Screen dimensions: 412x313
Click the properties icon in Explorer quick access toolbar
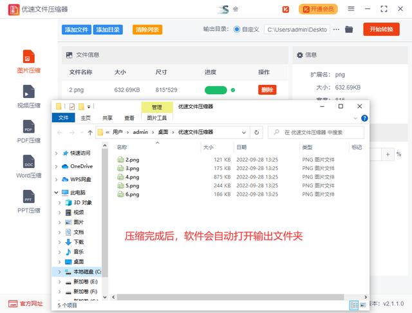click(x=72, y=106)
